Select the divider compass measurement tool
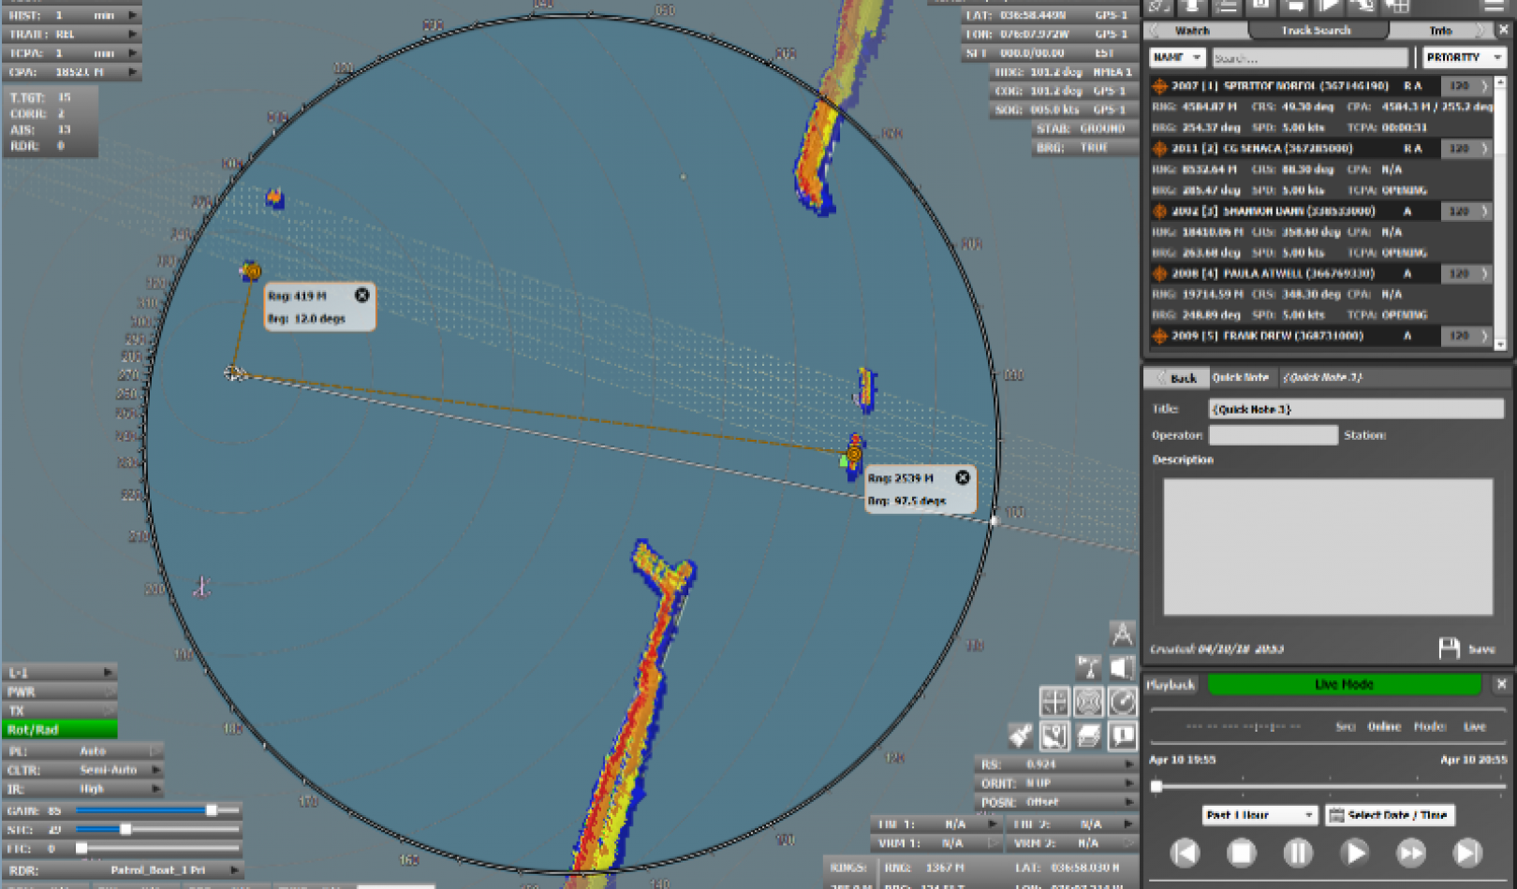The image size is (1517, 889). pos(1122,634)
